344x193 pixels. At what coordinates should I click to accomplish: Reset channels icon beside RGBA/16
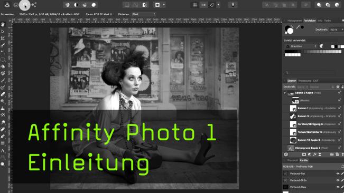click(342, 167)
